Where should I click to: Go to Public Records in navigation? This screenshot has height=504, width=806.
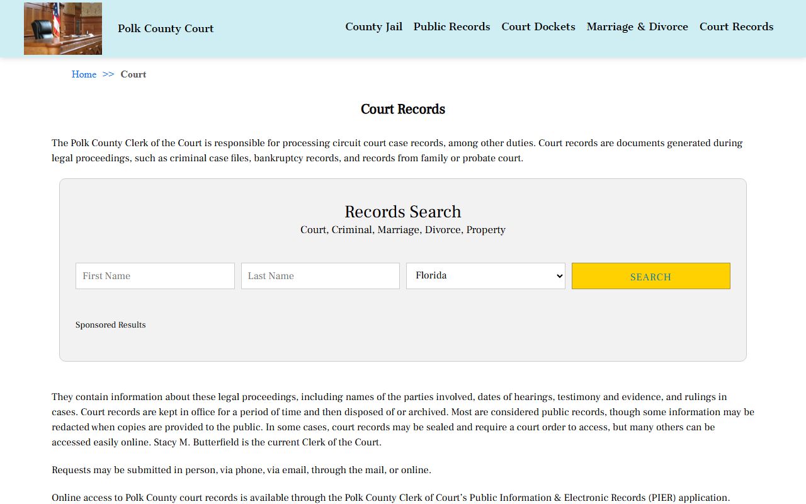tap(451, 26)
